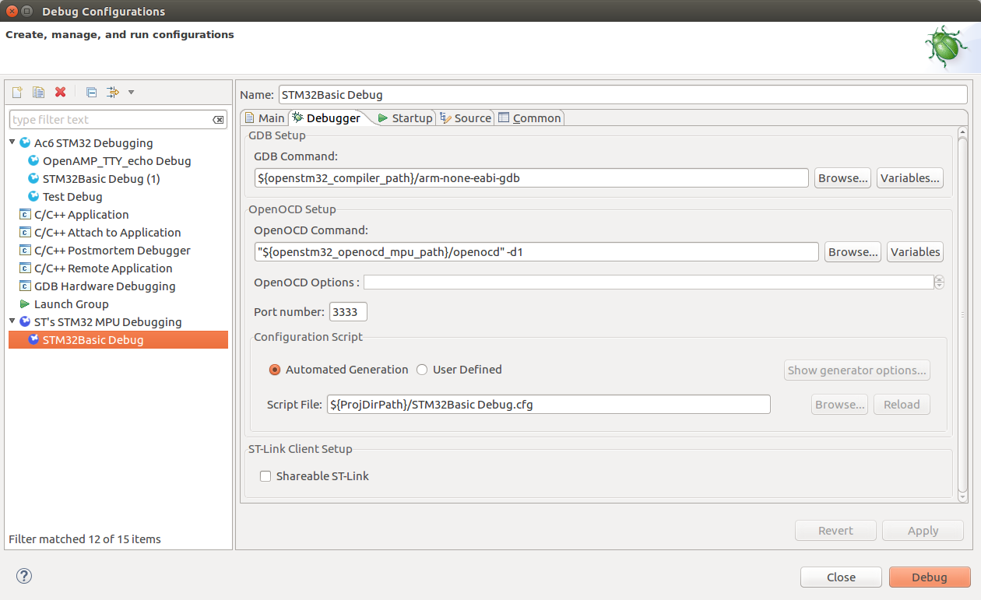
Task: Click Browse next to GDB Command
Action: 842,178
